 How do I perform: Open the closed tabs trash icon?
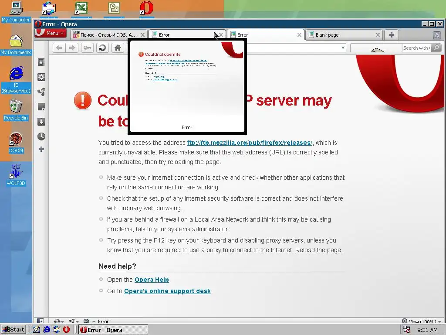(x=436, y=35)
